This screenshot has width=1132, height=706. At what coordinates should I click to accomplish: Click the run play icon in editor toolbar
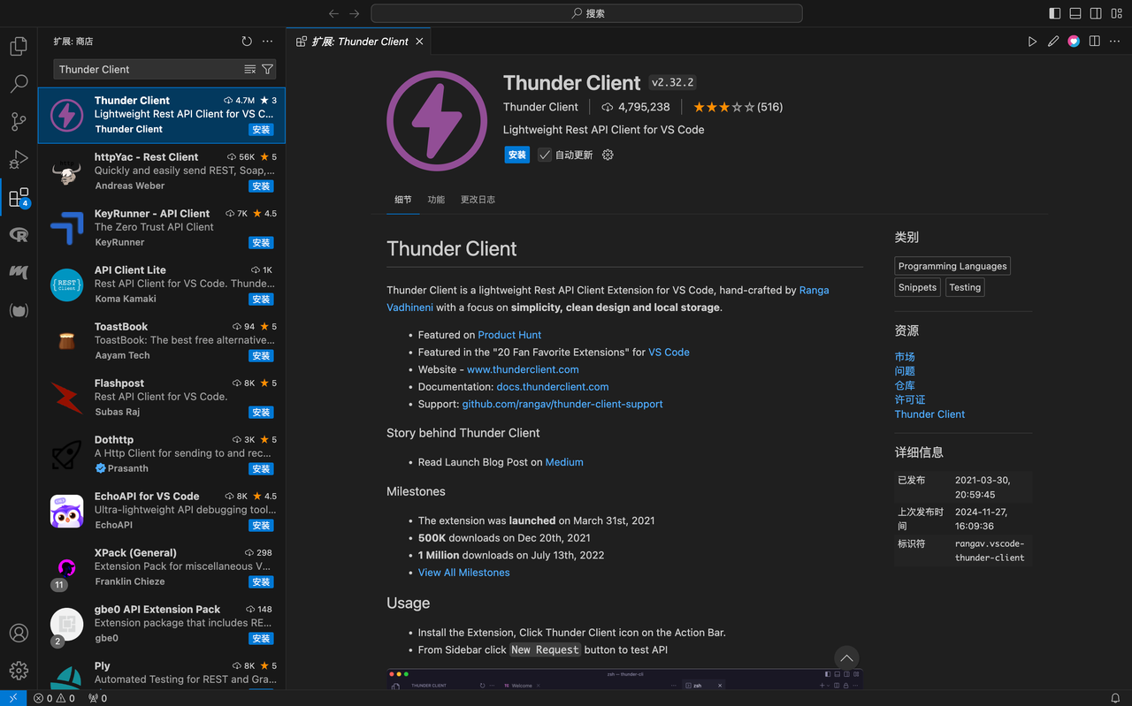[1032, 42]
